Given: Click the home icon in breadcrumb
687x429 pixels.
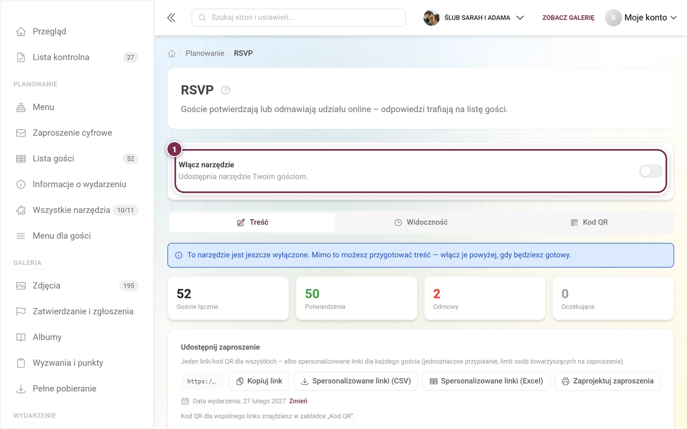Looking at the screenshot, I should [172, 53].
